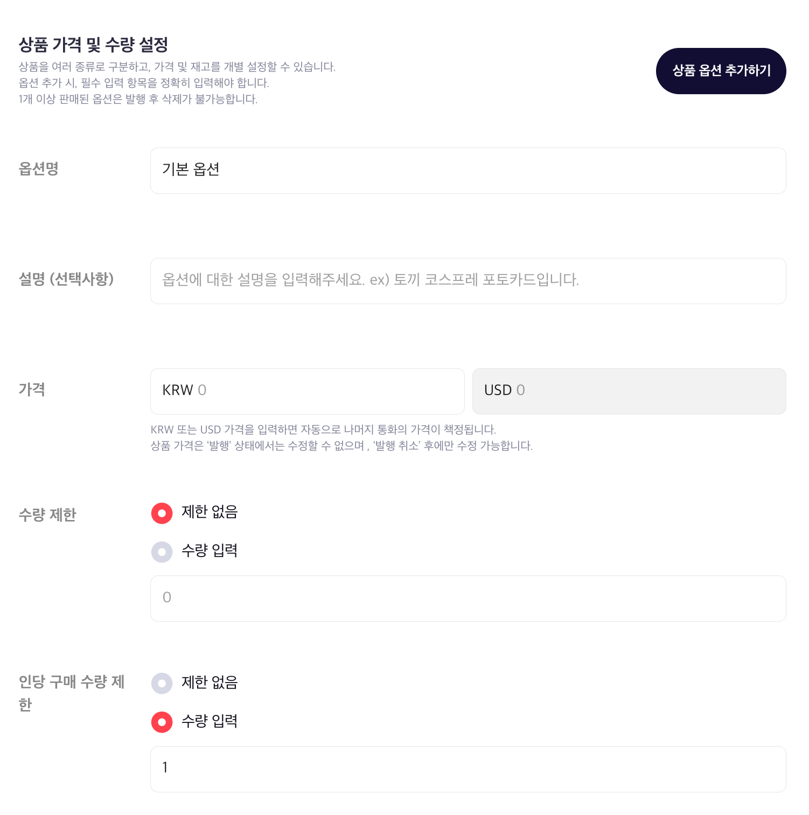Viewport: 809px width, 815px height.
Task: Click the quantity input showing 0
Action: [468, 598]
